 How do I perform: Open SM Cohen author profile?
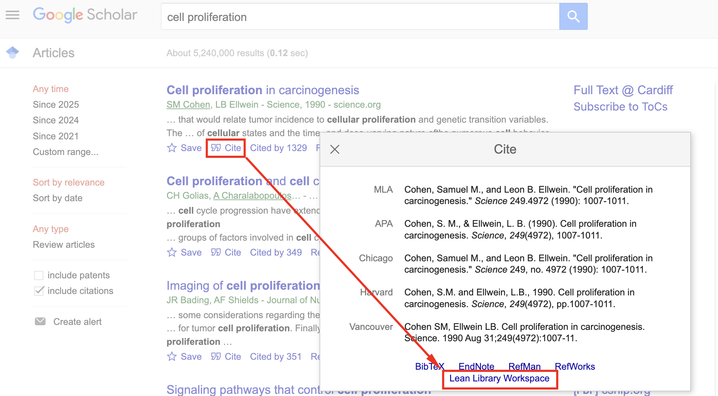point(188,105)
